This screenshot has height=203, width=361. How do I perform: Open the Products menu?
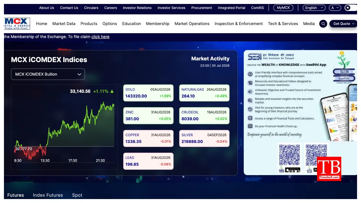tap(89, 24)
